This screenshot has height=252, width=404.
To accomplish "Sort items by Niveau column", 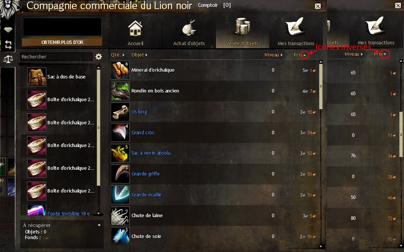I will coord(273,55).
